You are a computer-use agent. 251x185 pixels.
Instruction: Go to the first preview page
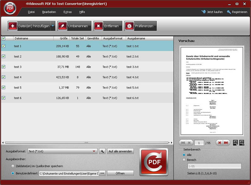click(x=183, y=143)
